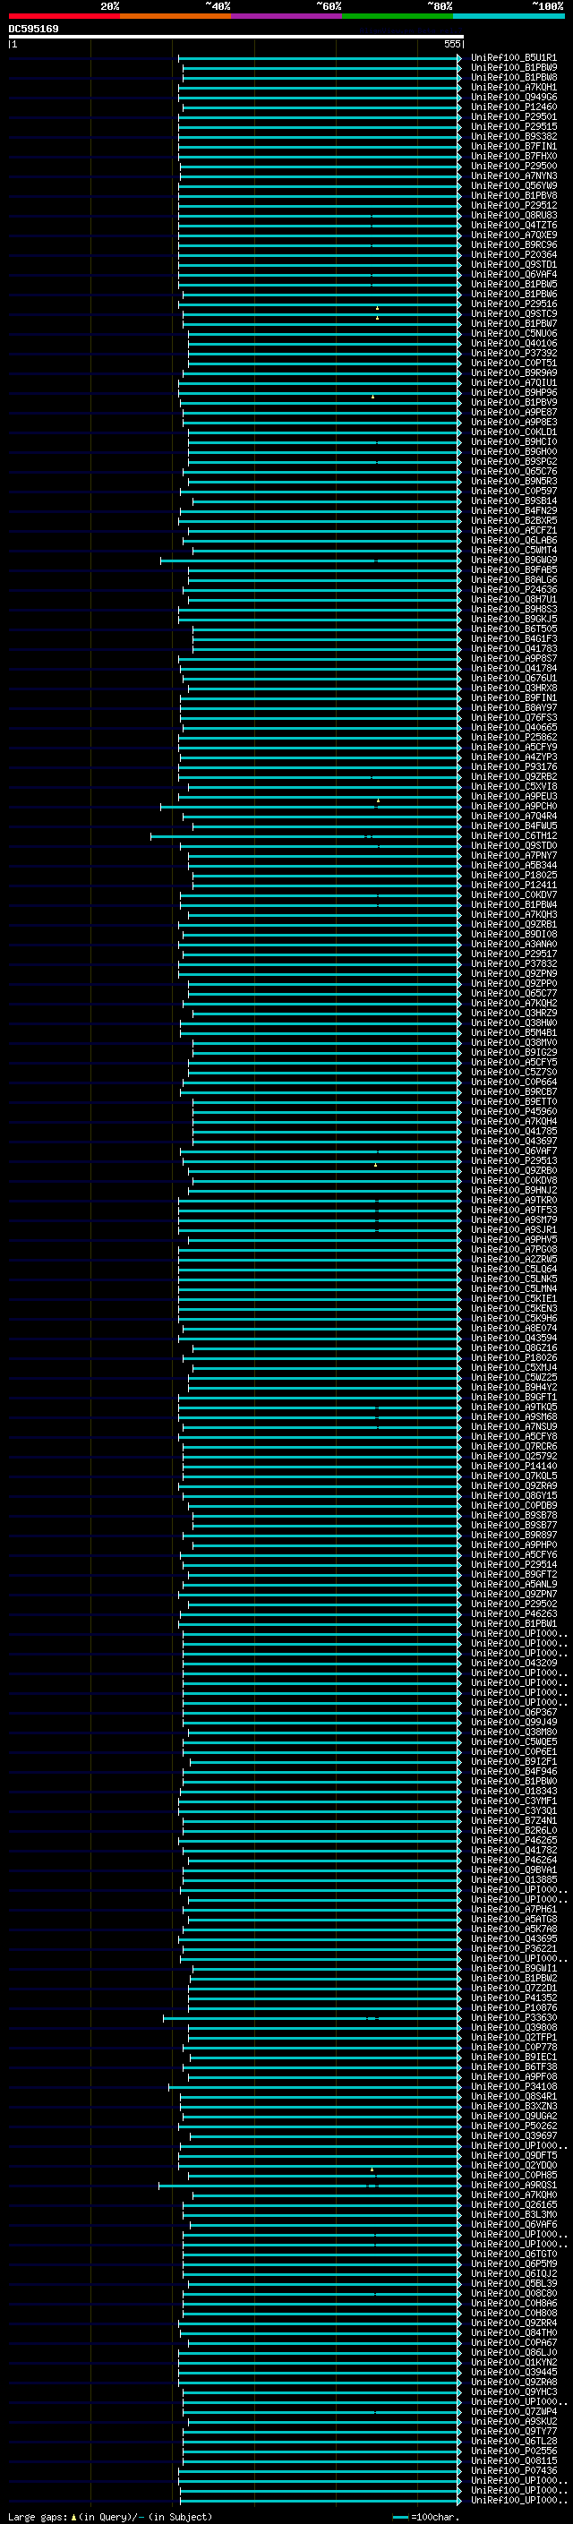Click the yellow gap marker on P29513 row
The width and height of the screenshot is (573, 2524).
(375, 1166)
